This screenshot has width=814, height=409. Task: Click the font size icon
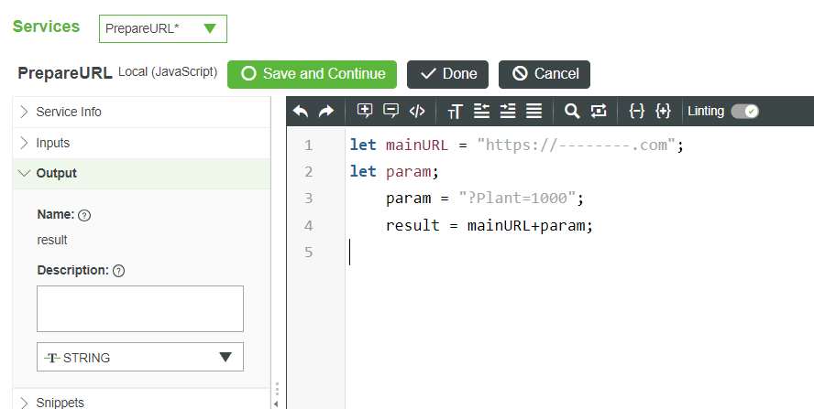point(455,112)
